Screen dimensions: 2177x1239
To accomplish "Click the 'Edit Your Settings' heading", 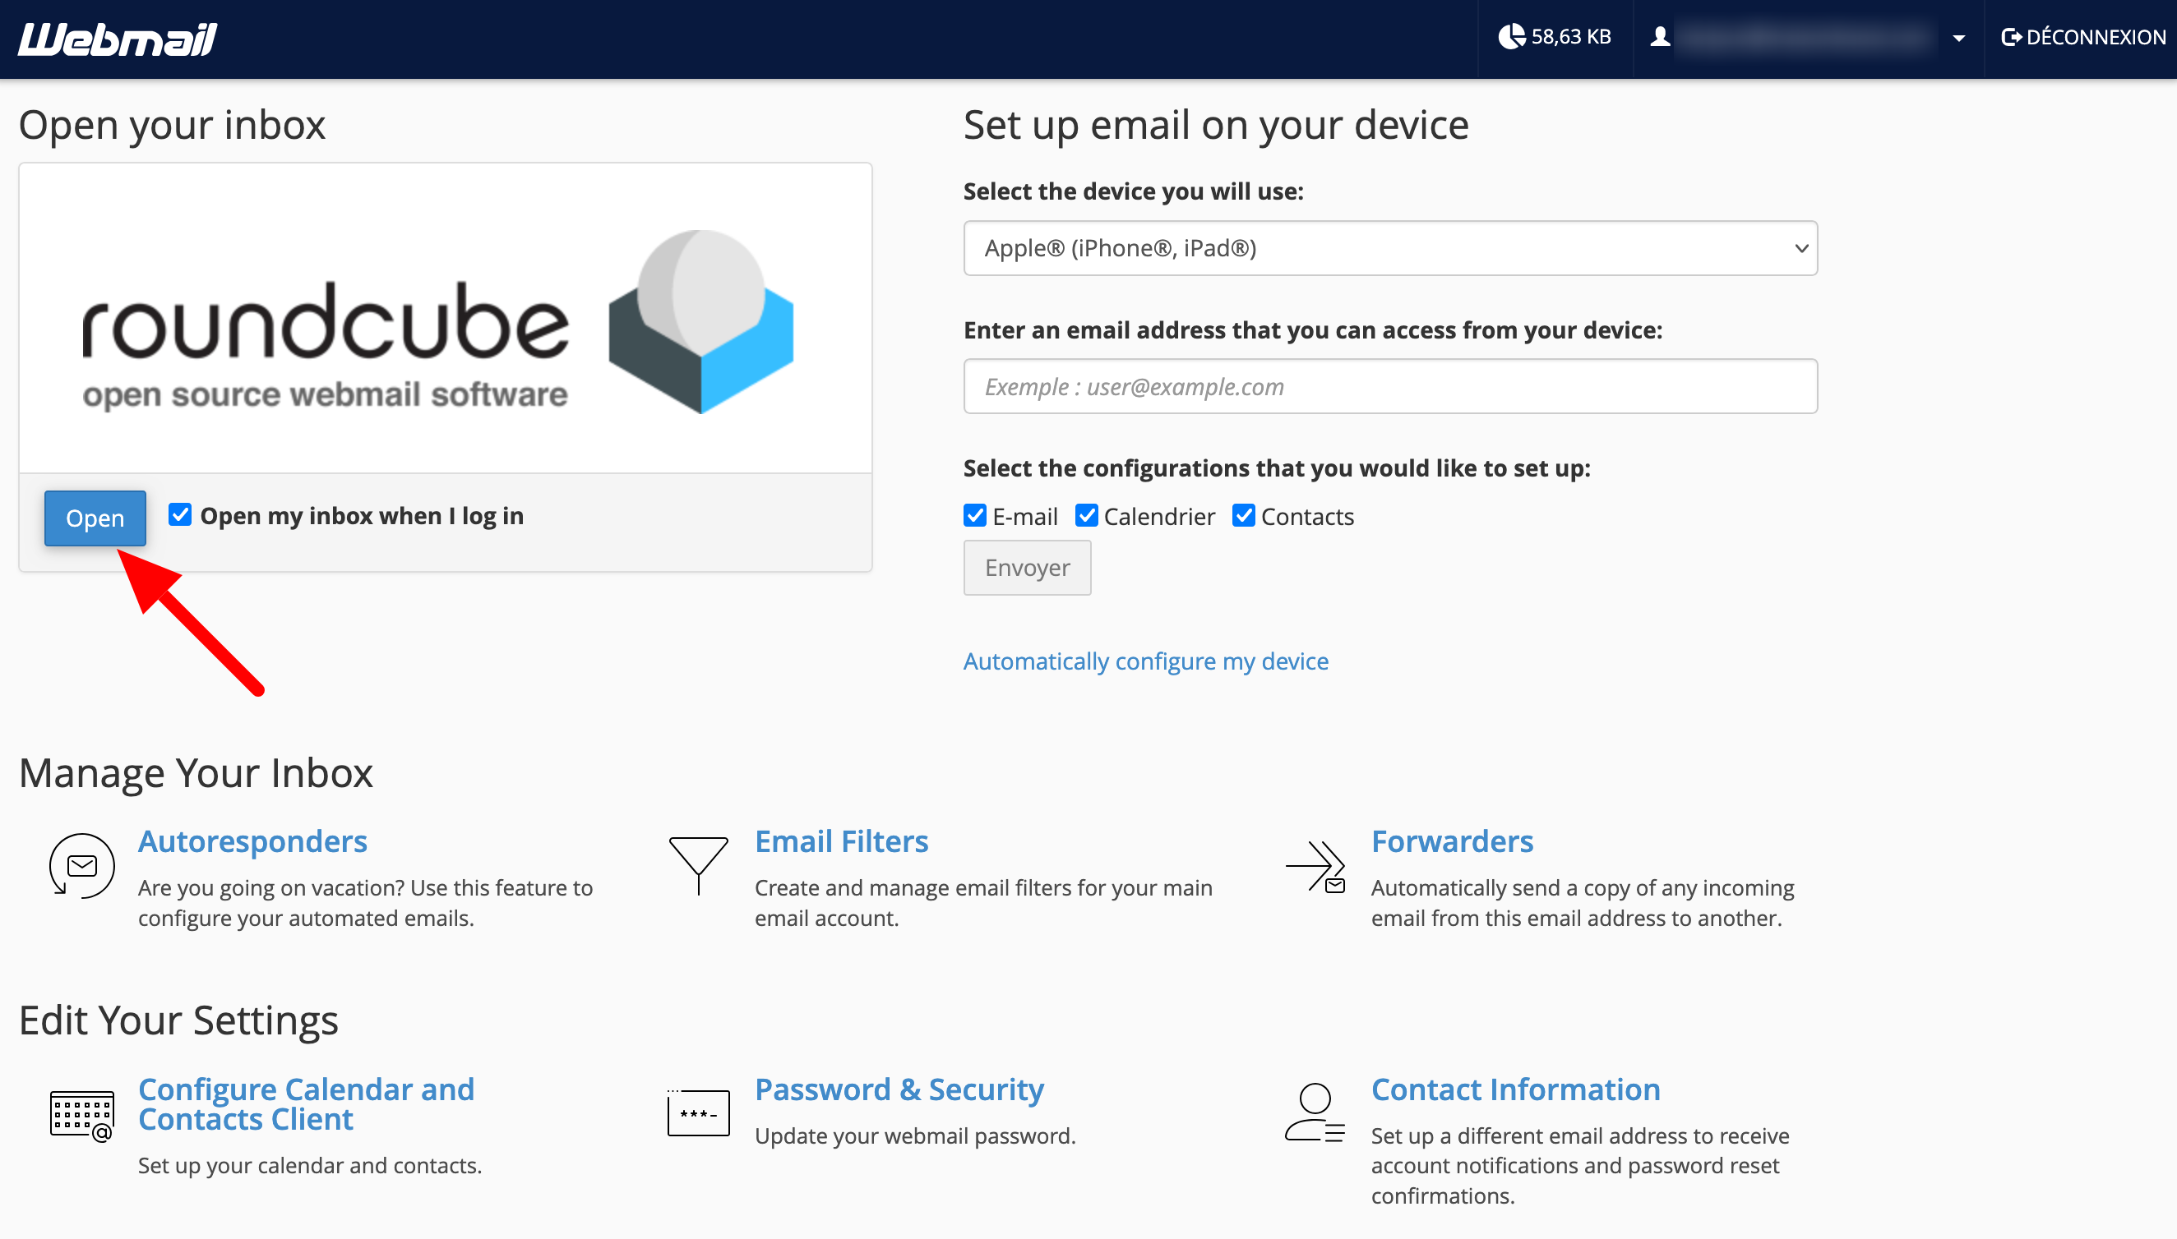I will (178, 1020).
